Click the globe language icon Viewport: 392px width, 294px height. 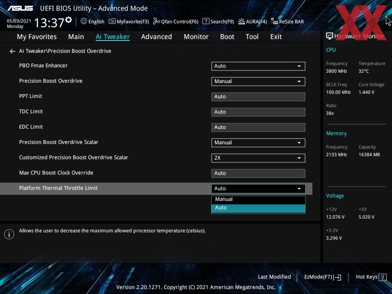[84, 21]
